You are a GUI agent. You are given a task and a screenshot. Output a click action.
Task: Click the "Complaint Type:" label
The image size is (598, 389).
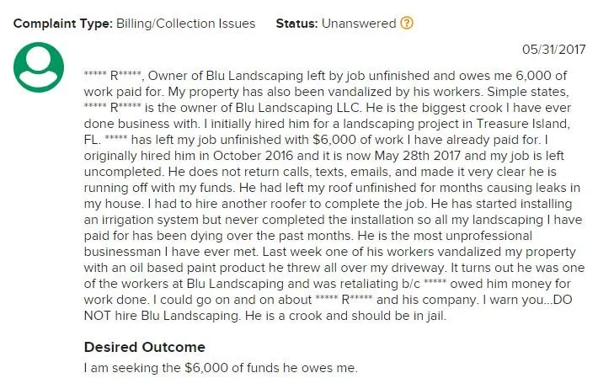click(x=61, y=24)
